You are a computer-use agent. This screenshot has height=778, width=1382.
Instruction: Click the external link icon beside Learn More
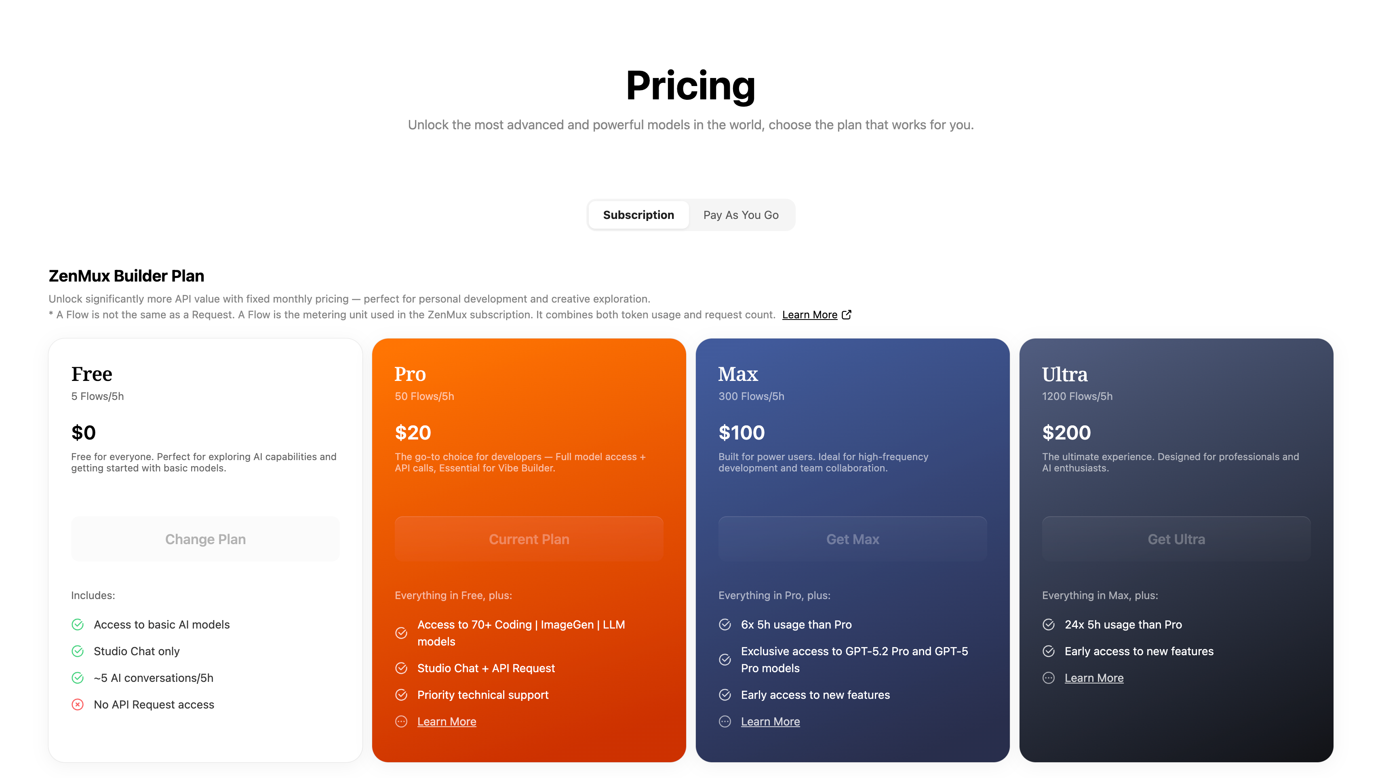(847, 315)
